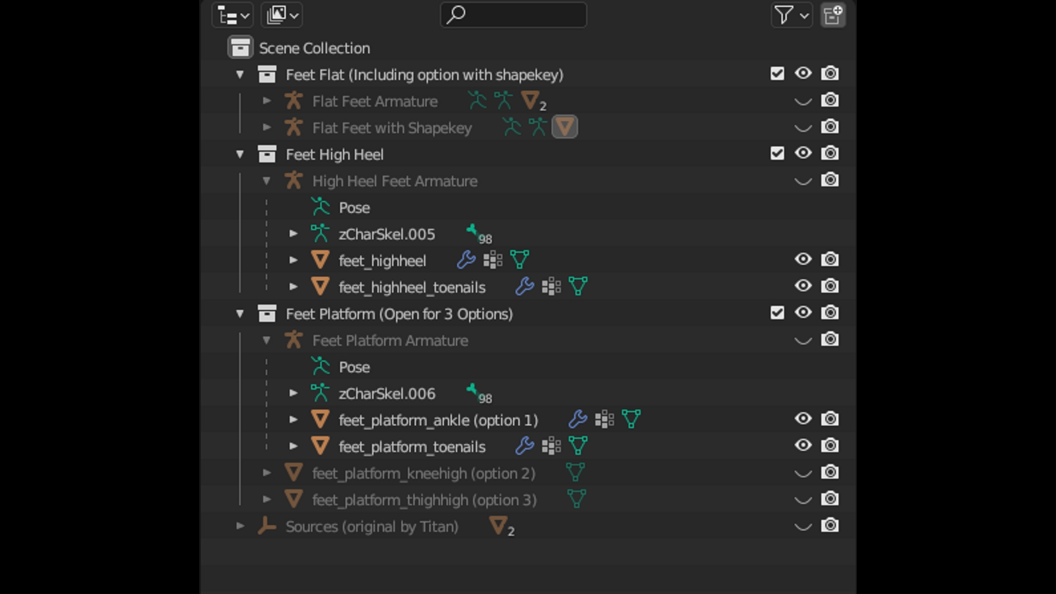Hide Feet High Heel collection in viewport
Screen dimensions: 1056x594
click(x=803, y=153)
